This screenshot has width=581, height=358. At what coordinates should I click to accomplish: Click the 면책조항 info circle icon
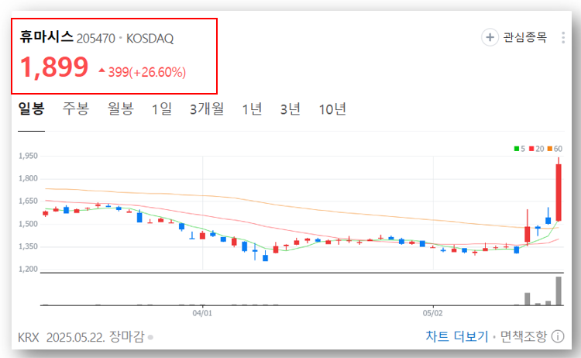point(558,336)
